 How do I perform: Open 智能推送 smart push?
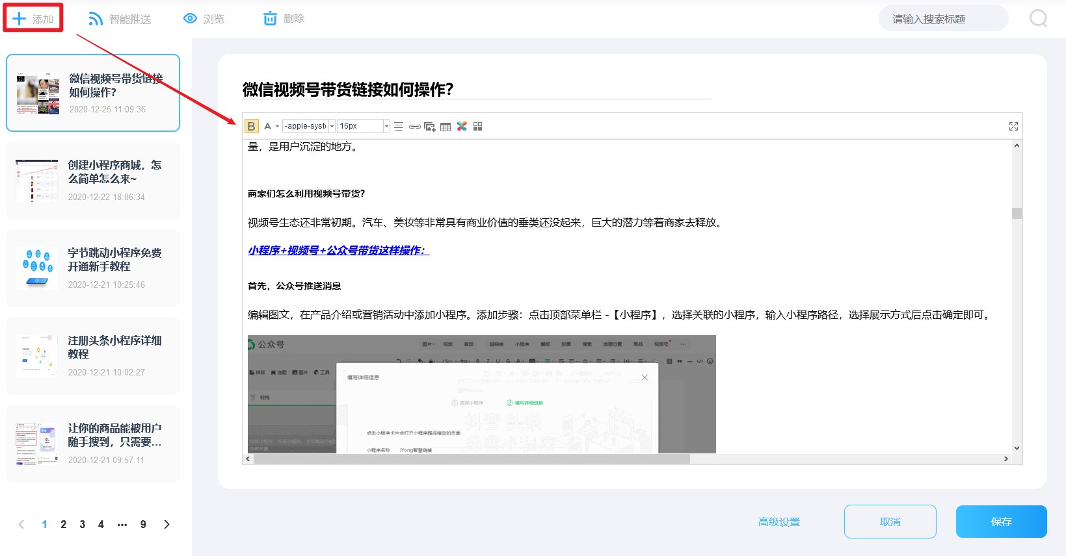click(x=120, y=19)
